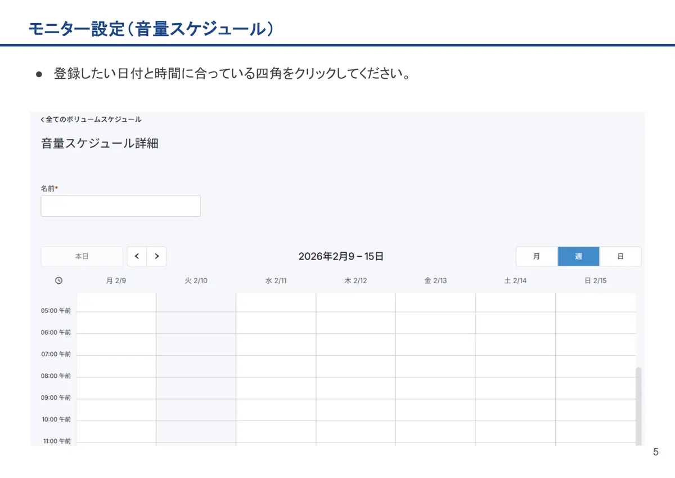This screenshot has width=675, height=478.
Task: Go back to 全てのボリュームスケジュール
Action: [91, 119]
